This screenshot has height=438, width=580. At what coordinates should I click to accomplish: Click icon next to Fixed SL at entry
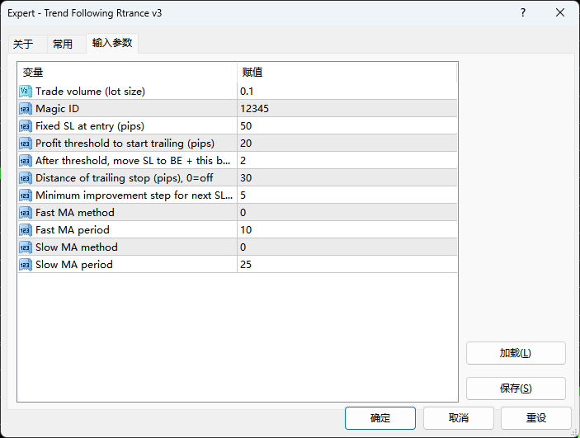click(x=25, y=125)
